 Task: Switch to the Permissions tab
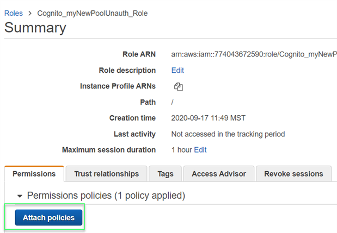click(x=34, y=174)
